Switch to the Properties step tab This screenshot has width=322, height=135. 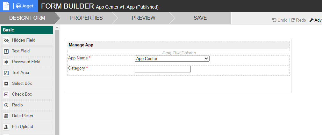86,18
